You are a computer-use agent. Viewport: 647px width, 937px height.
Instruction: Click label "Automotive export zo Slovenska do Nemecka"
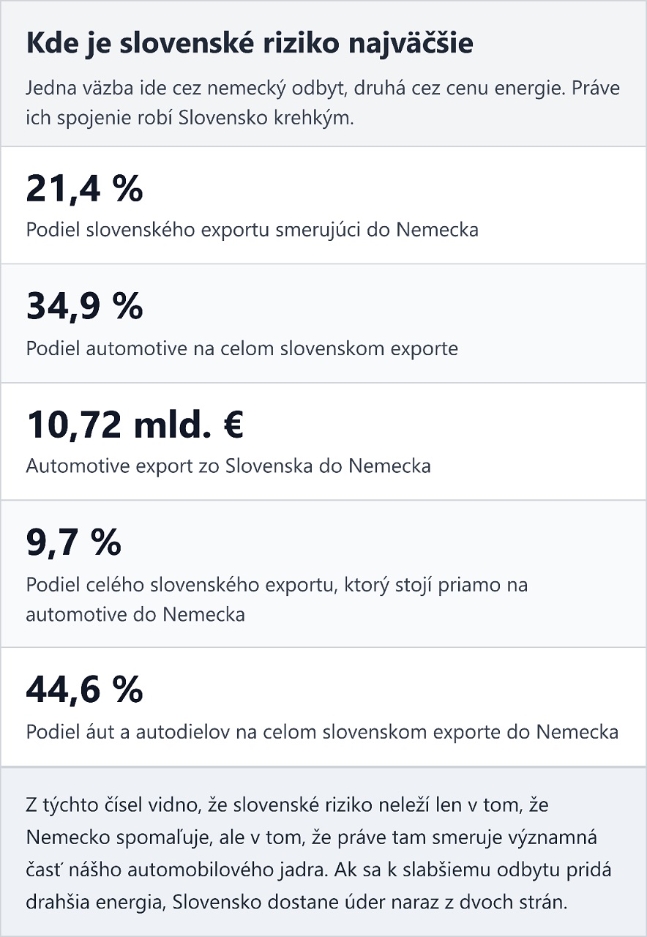[x=228, y=466]
